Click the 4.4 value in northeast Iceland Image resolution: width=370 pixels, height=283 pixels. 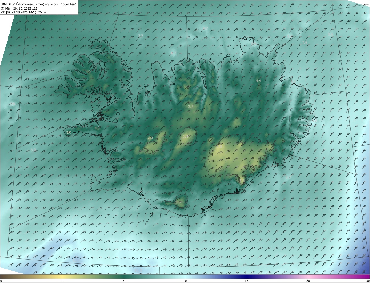[x=258, y=81]
